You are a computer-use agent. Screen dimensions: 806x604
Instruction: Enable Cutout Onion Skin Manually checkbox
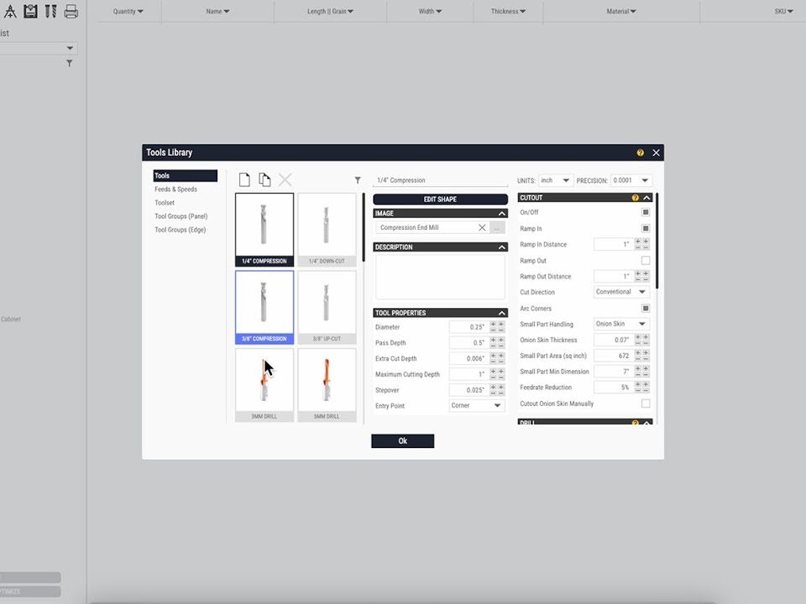tap(645, 404)
